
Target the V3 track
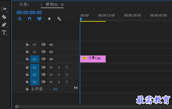[x=34, y=45]
